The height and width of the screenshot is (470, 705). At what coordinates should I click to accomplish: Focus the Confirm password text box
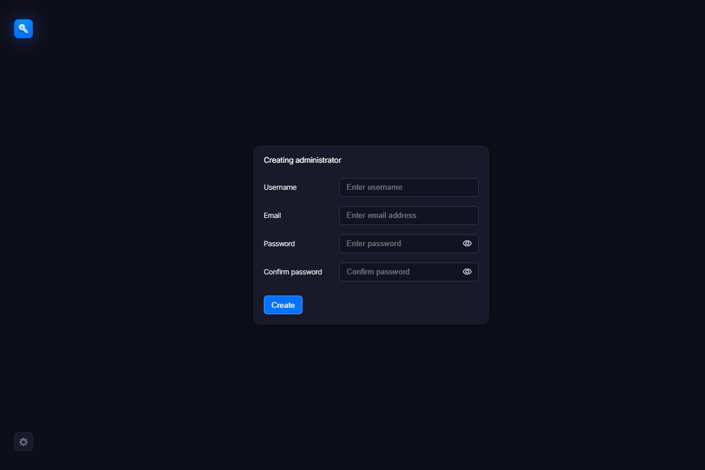399,272
